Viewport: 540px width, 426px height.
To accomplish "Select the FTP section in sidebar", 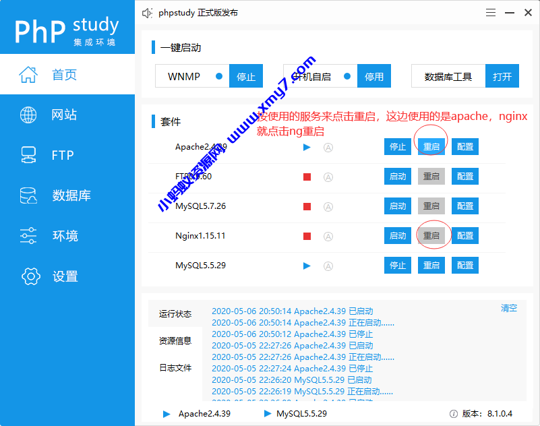I will pyautogui.click(x=64, y=155).
